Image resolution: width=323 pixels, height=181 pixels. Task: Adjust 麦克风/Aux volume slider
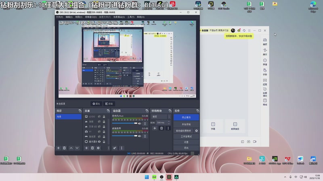(125, 123)
